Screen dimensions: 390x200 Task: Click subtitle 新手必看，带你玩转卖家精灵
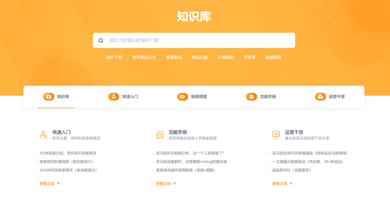coord(76,138)
